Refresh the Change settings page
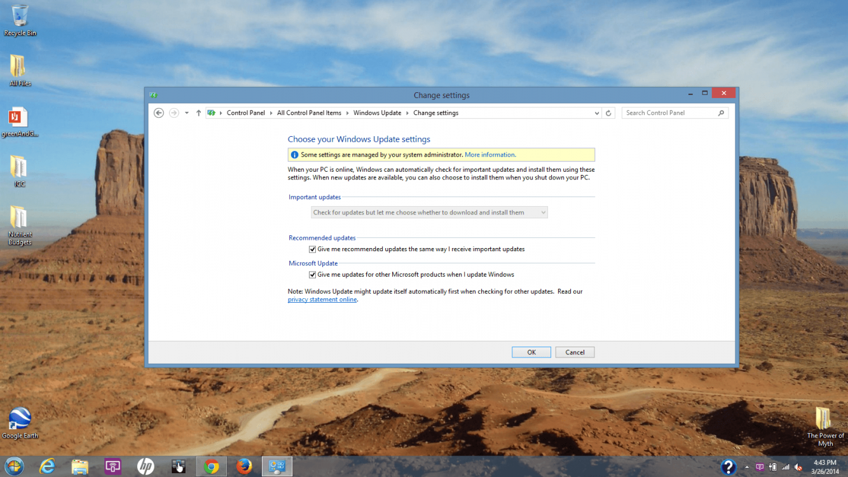Viewport: 848px width, 477px height. coord(608,113)
